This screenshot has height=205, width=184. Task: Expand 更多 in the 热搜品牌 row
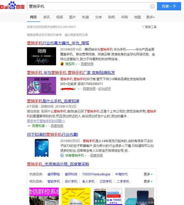(x=148, y=174)
